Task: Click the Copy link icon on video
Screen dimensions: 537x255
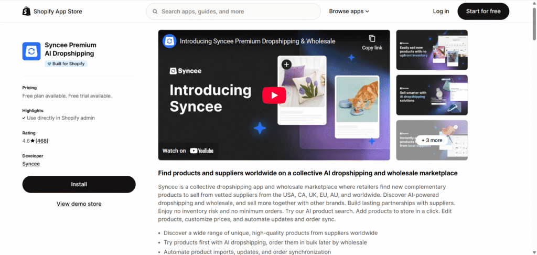Action: pos(372,39)
